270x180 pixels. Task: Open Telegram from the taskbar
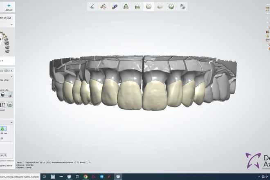click(102, 177)
